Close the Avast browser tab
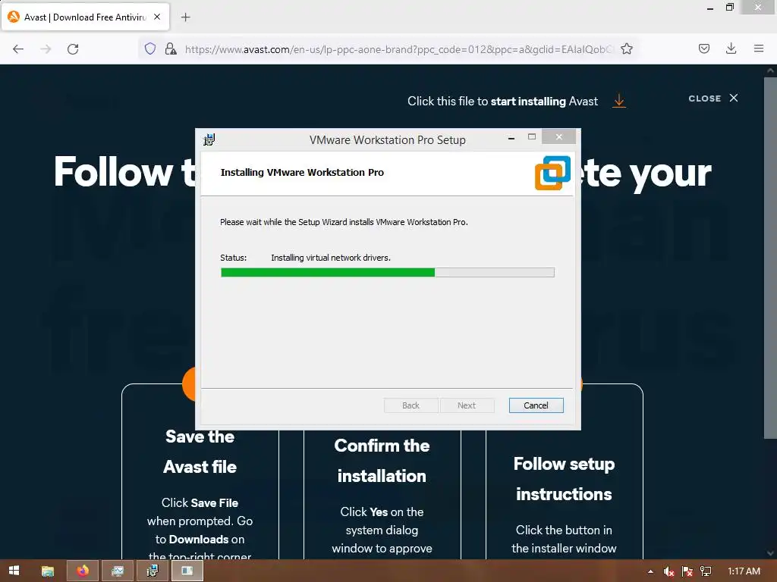Screen dimensions: 777x582 [x=157, y=17]
